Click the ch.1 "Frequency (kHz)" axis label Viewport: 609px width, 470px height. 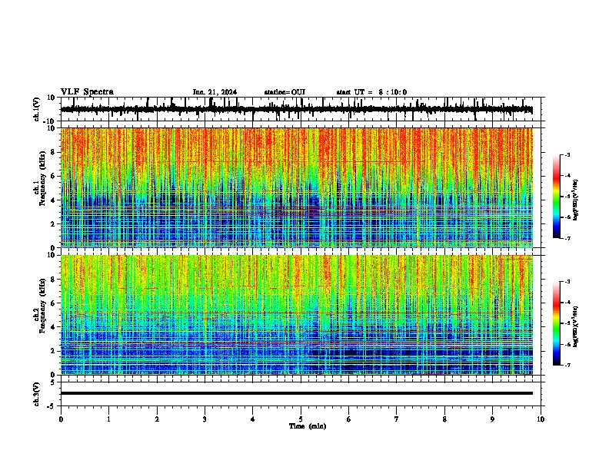pos(42,178)
